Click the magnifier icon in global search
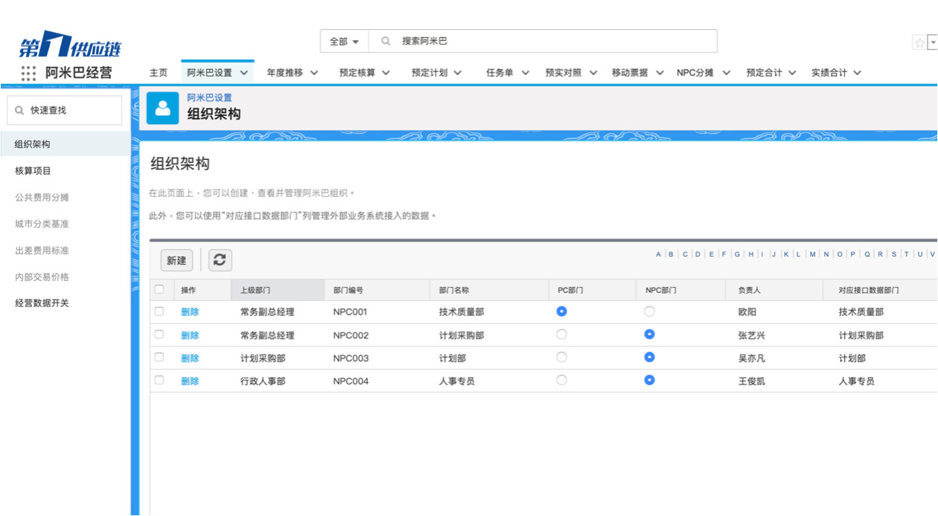 click(x=386, y=42)
